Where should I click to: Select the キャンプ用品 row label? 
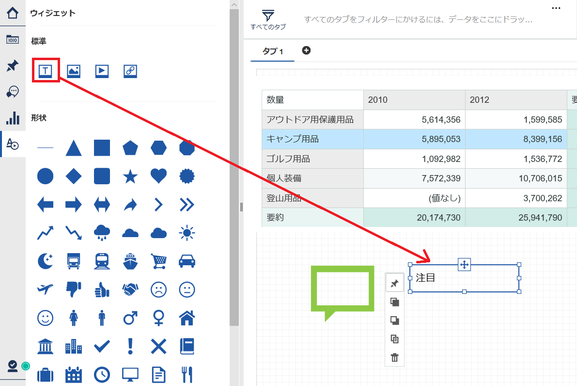tap(313, 139)
